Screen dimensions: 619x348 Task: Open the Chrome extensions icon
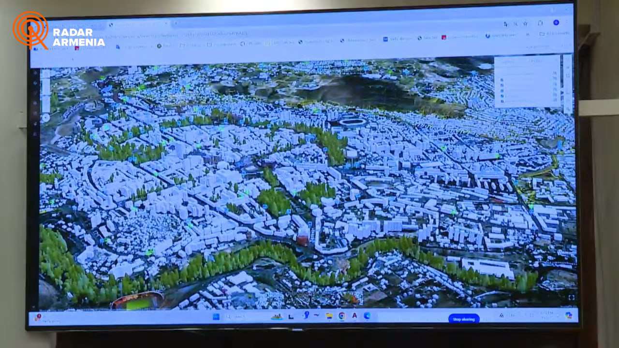[x=540, y=23]
